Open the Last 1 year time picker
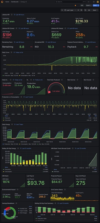Image resolution: width=100 pixels, height=223 pixels. (x=70, y=10)
